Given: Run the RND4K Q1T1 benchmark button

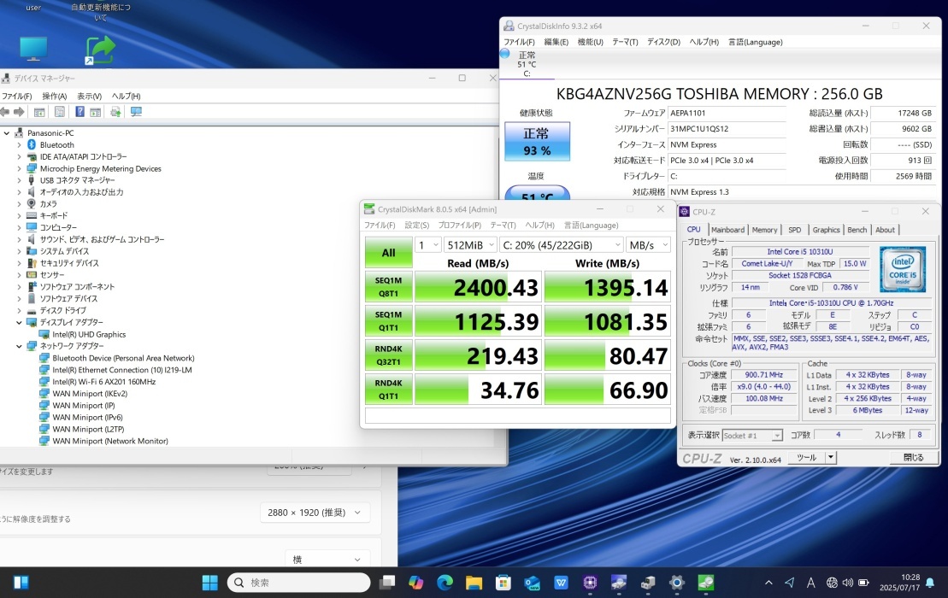Looking at the screenshot, I should (x=389, y=390).
